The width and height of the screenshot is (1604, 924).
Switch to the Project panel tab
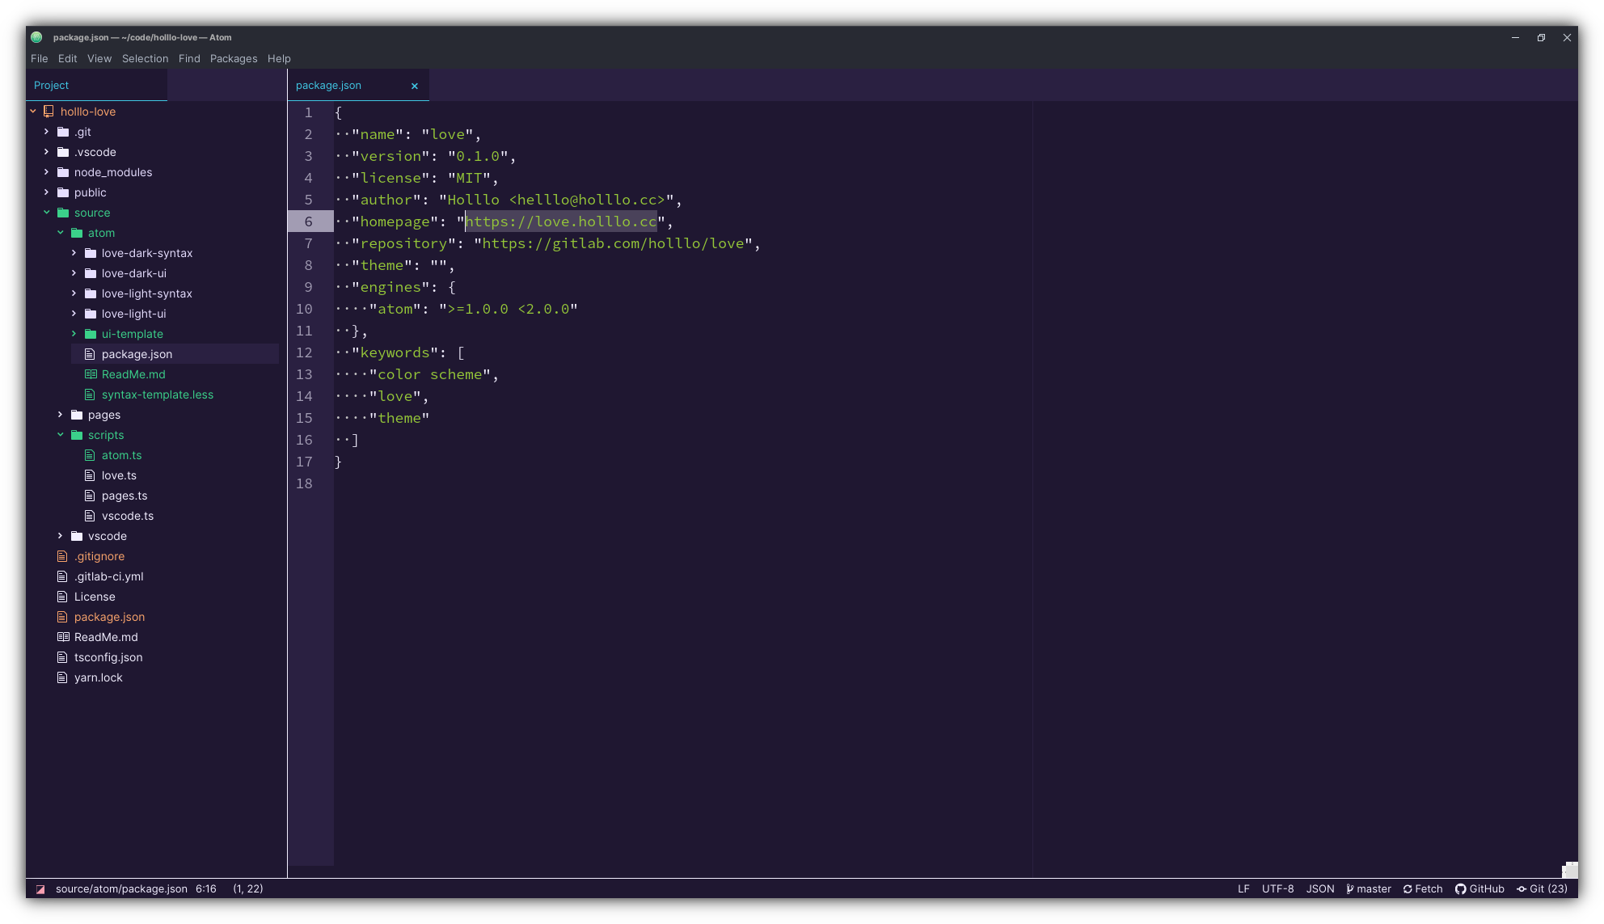[96, 86]
